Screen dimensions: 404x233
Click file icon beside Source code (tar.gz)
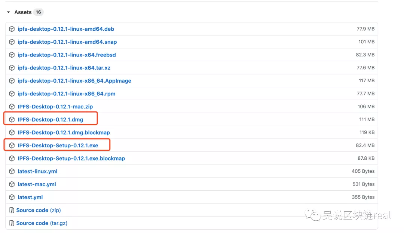coord(12,223)
